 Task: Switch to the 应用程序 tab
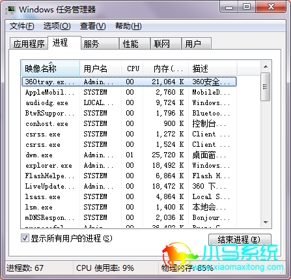point(29,44)
